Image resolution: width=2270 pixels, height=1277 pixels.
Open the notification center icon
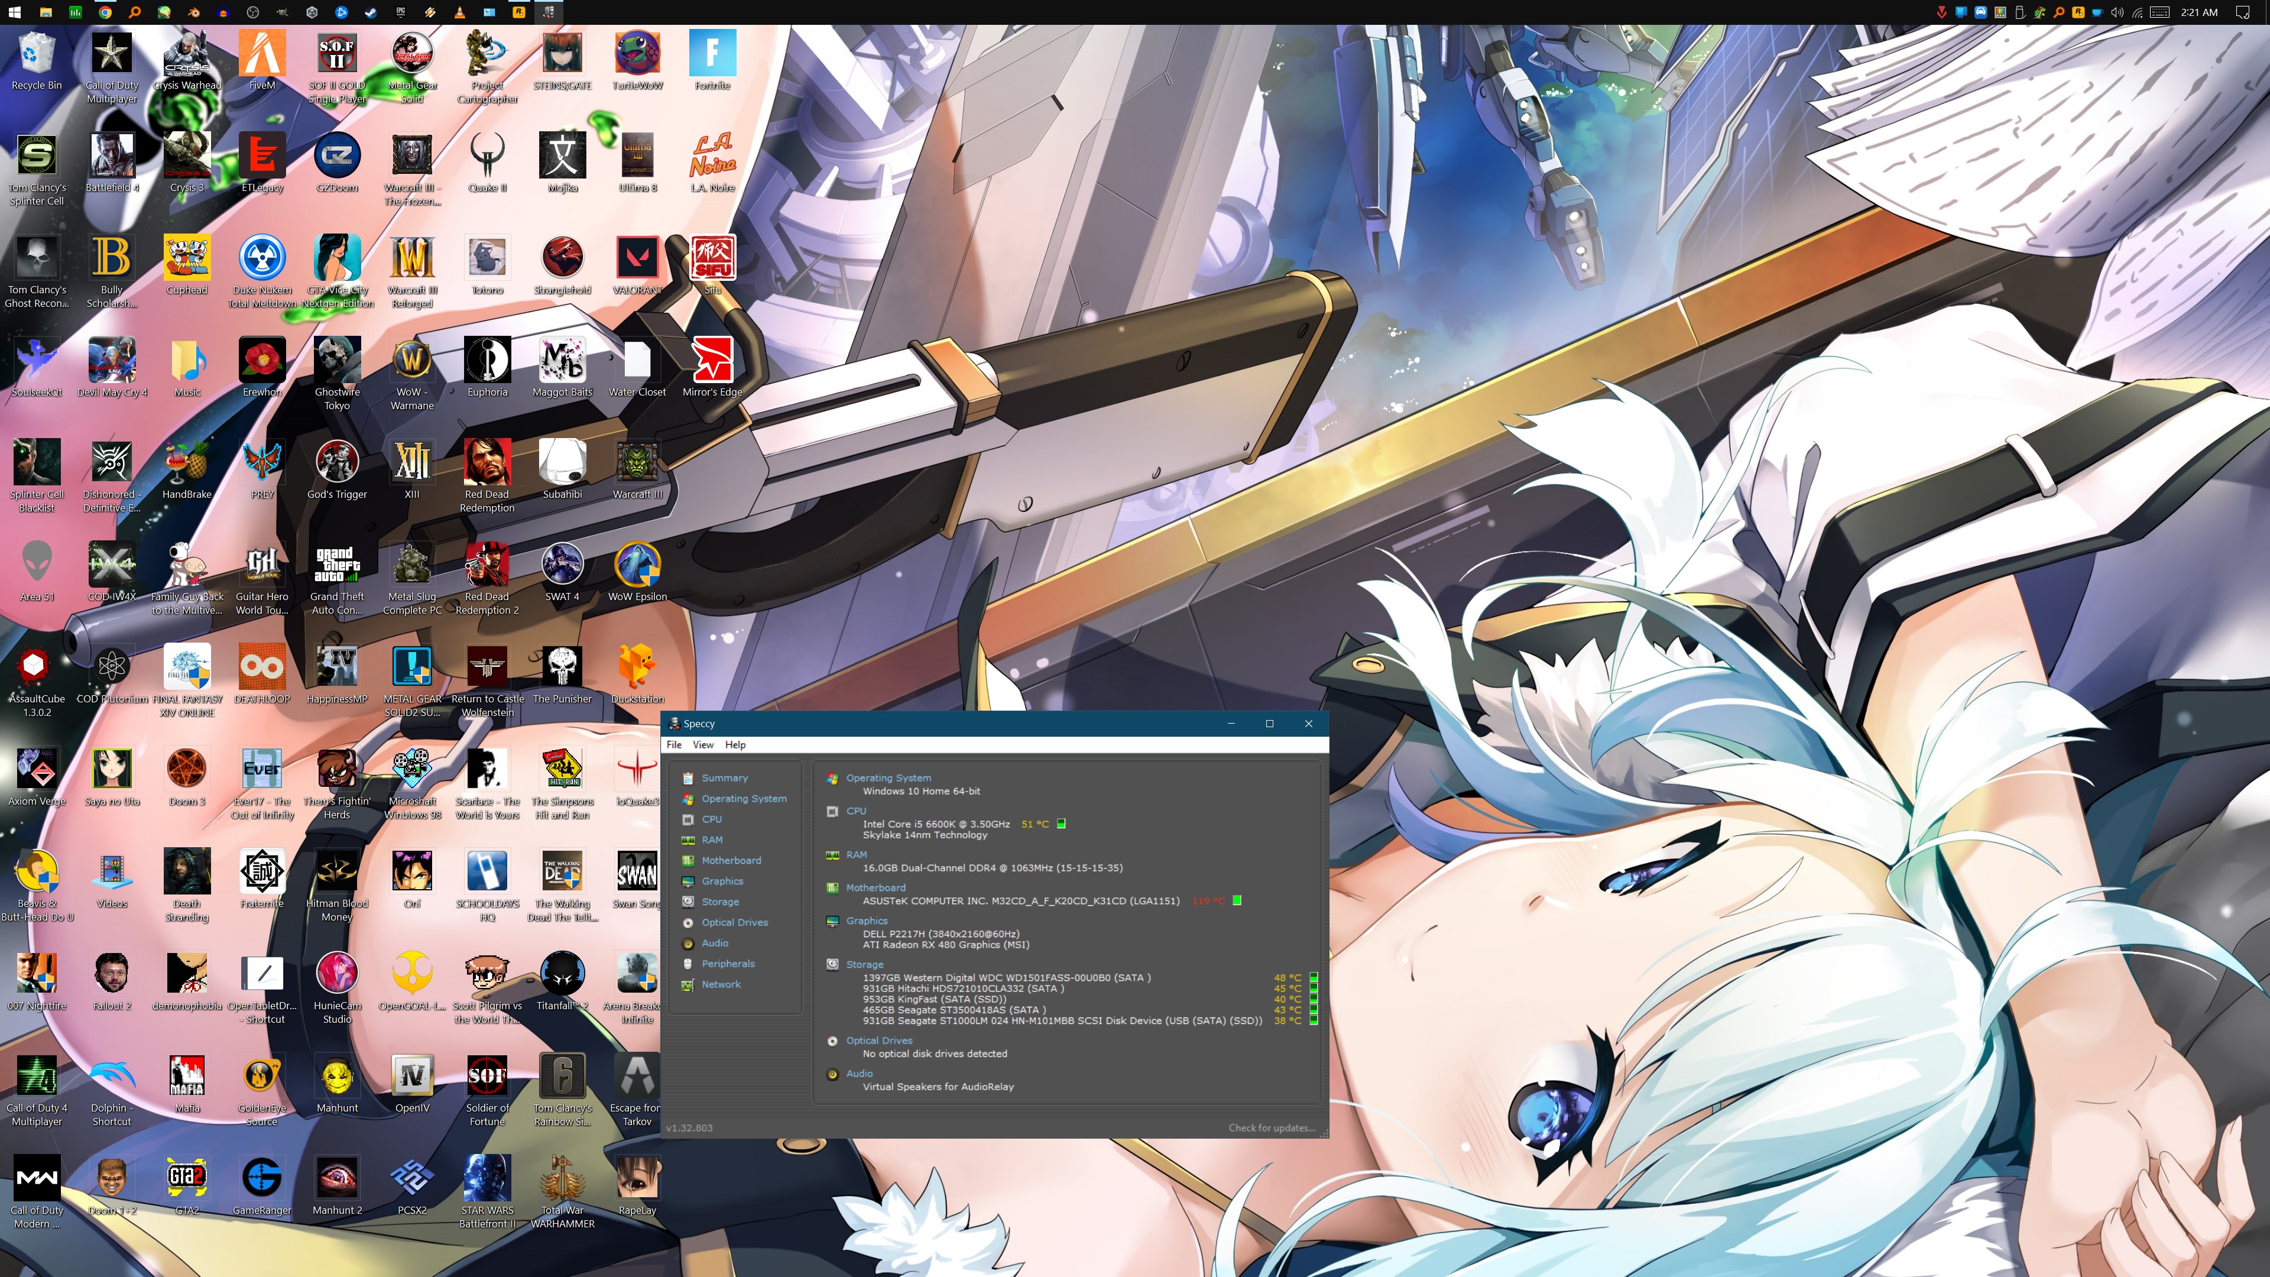tap(2243, 12)
